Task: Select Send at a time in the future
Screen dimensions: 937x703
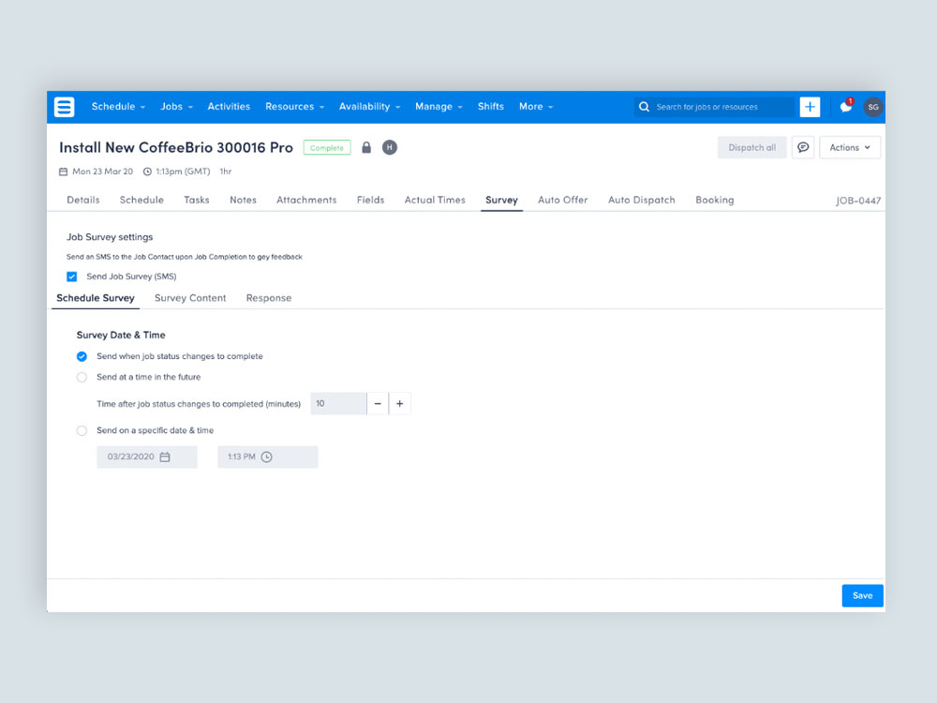Action: point(82,377)
